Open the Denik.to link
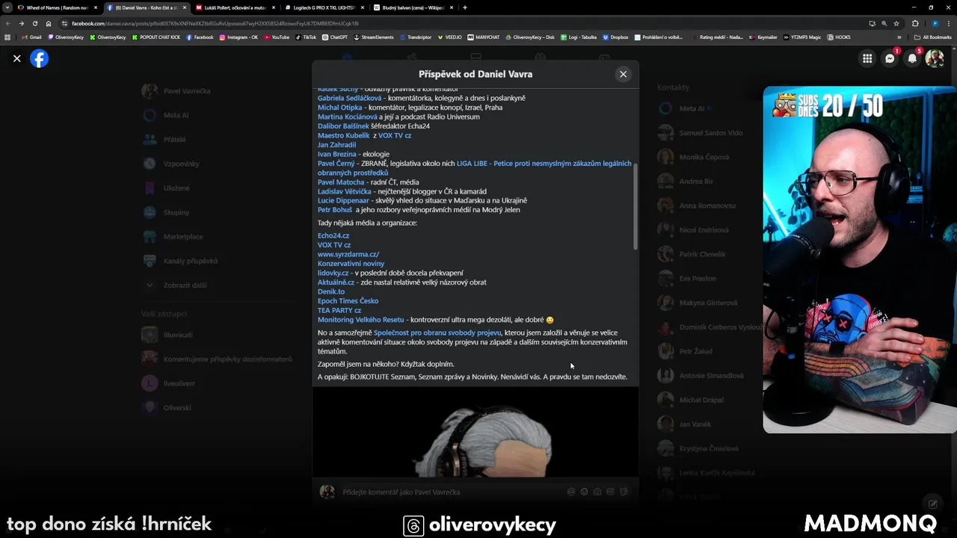This screenshot has height=538, width=957. [x=331, y=291]
